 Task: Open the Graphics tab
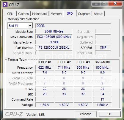pyautogui.click(x=84, y=14)
